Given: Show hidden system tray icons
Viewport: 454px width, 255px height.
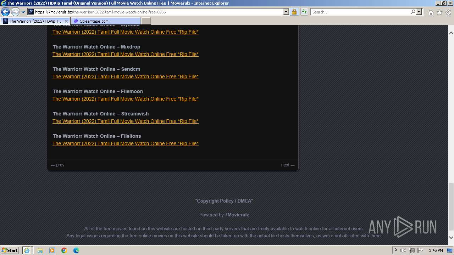Looking at the screenshot, I should point(395,250).
